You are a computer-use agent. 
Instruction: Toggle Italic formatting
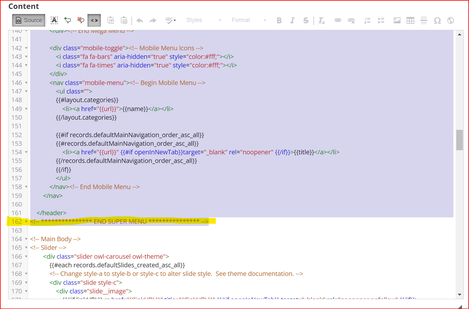[292, 20]
